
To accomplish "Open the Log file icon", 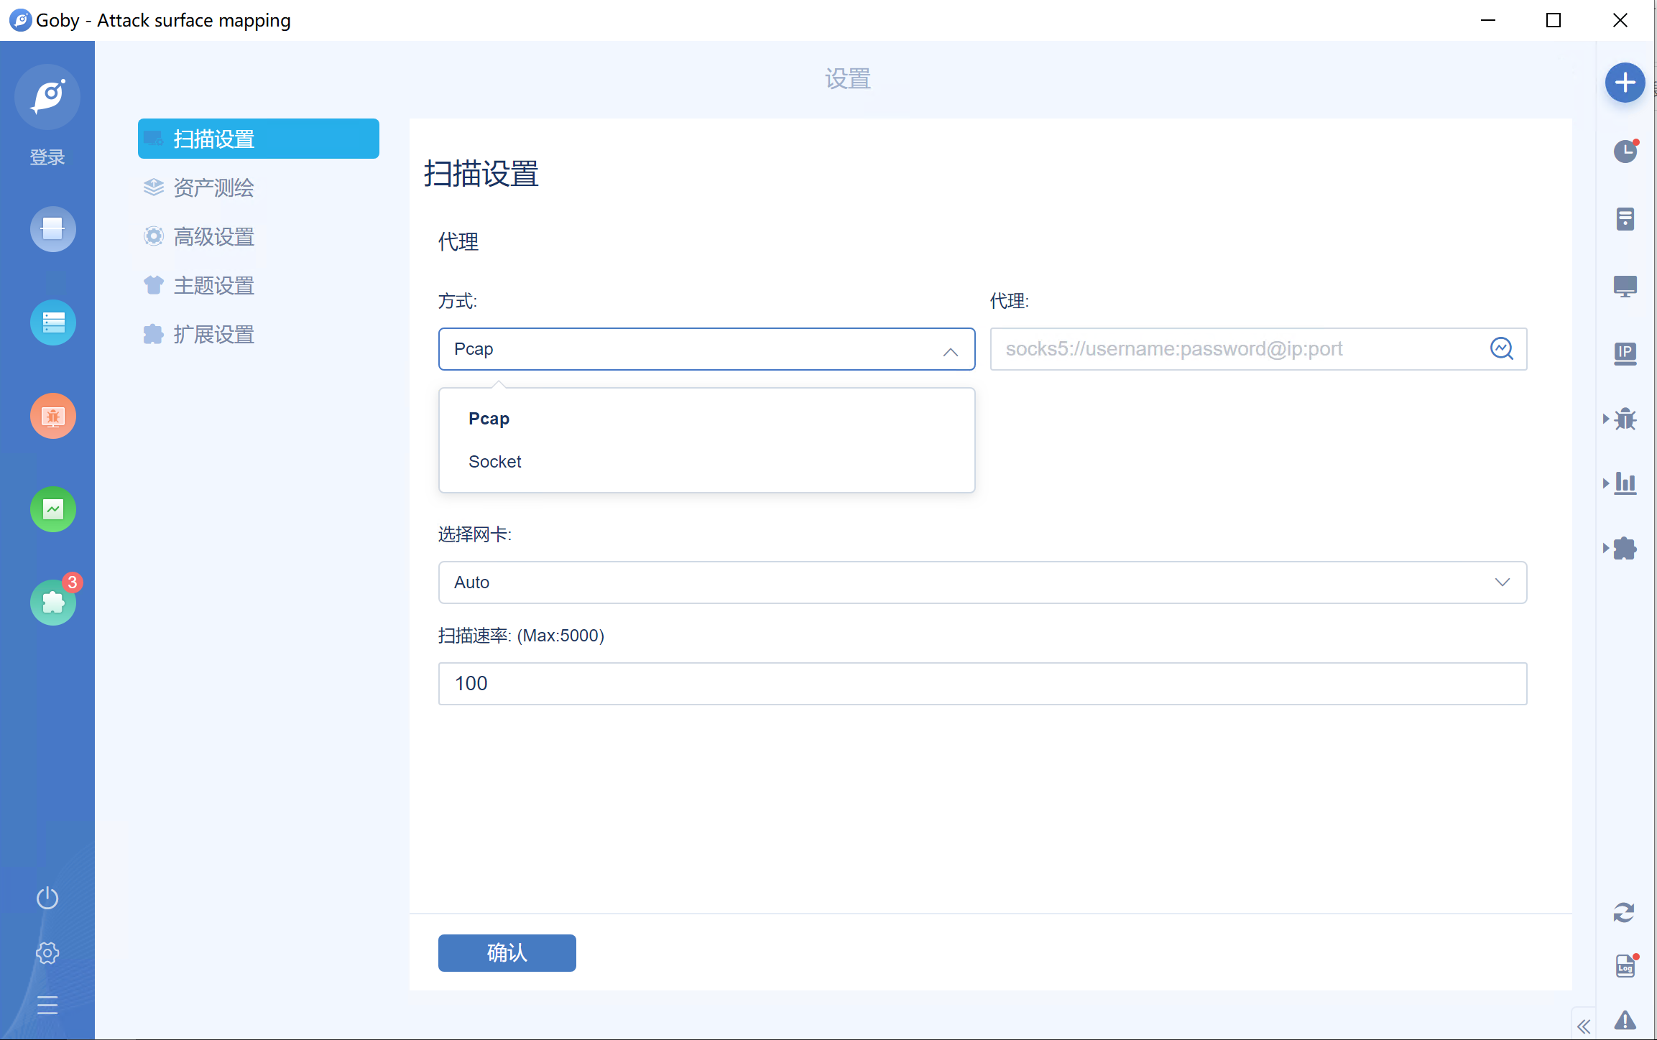I will coord(1626,965).
